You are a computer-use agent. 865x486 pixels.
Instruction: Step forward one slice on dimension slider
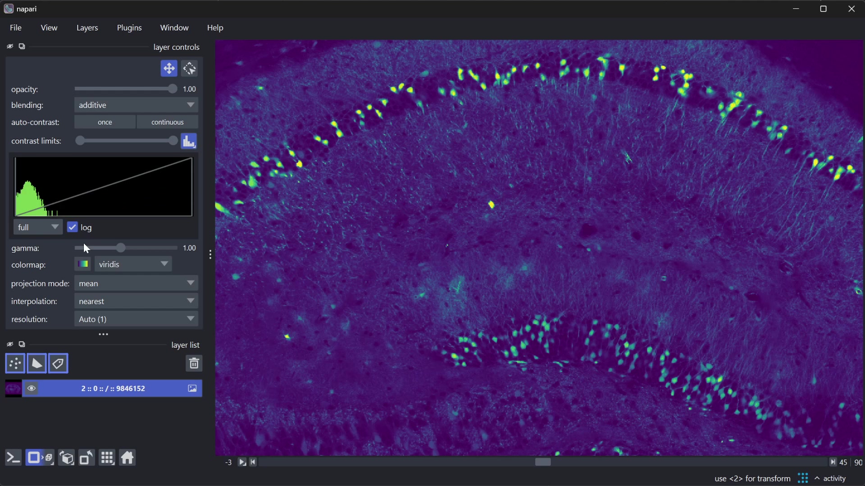click(x=832, y=462)
